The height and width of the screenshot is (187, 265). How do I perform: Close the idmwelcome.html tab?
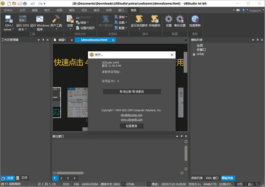click(x=113, y=40)
